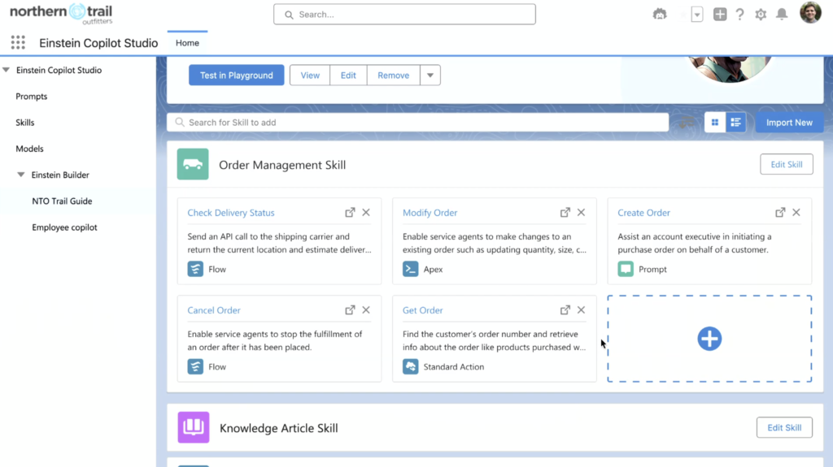Switch to list view layout
The image size is (833, 467).
tap(735, 123)
